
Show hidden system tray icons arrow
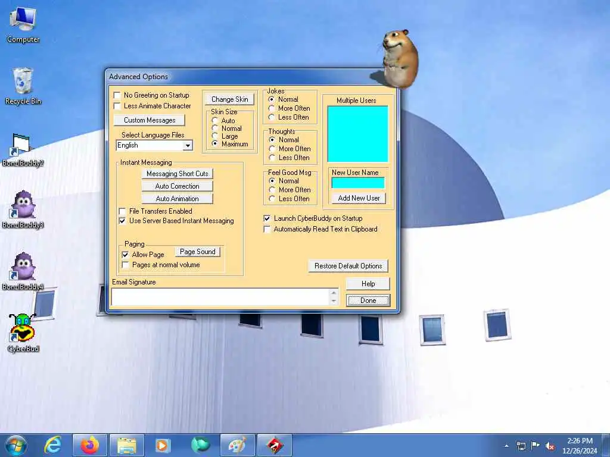tap(506, 446)
